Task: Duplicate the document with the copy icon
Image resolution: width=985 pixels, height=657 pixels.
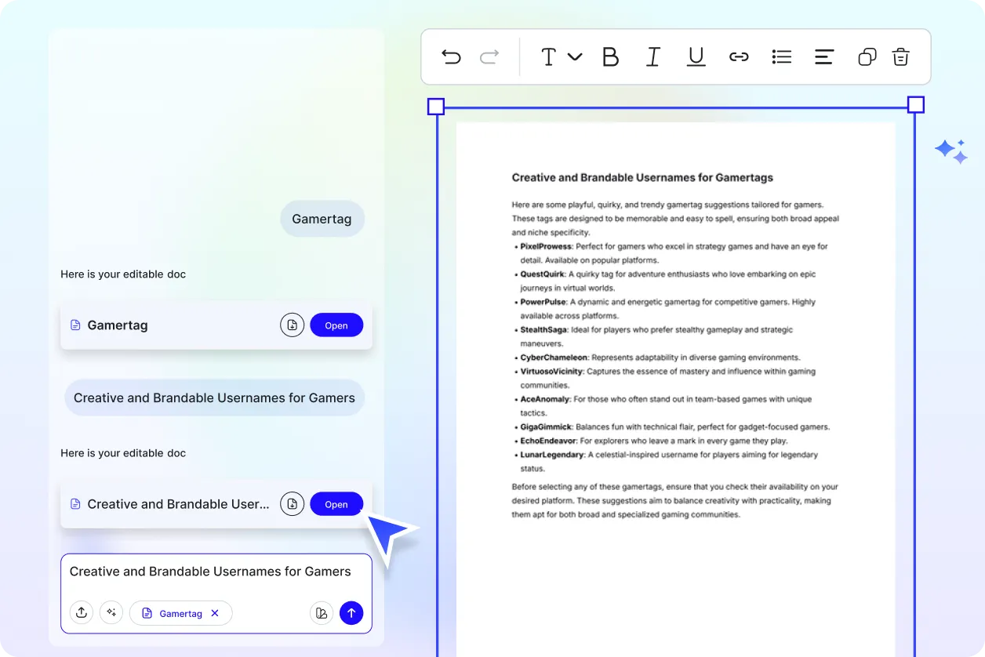Action: (867, 56)
